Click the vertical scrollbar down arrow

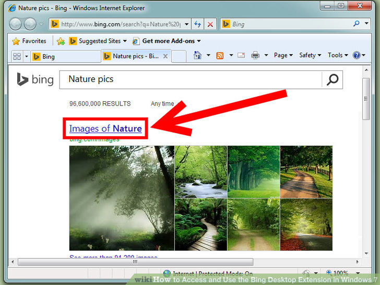[x=366, y=254]
